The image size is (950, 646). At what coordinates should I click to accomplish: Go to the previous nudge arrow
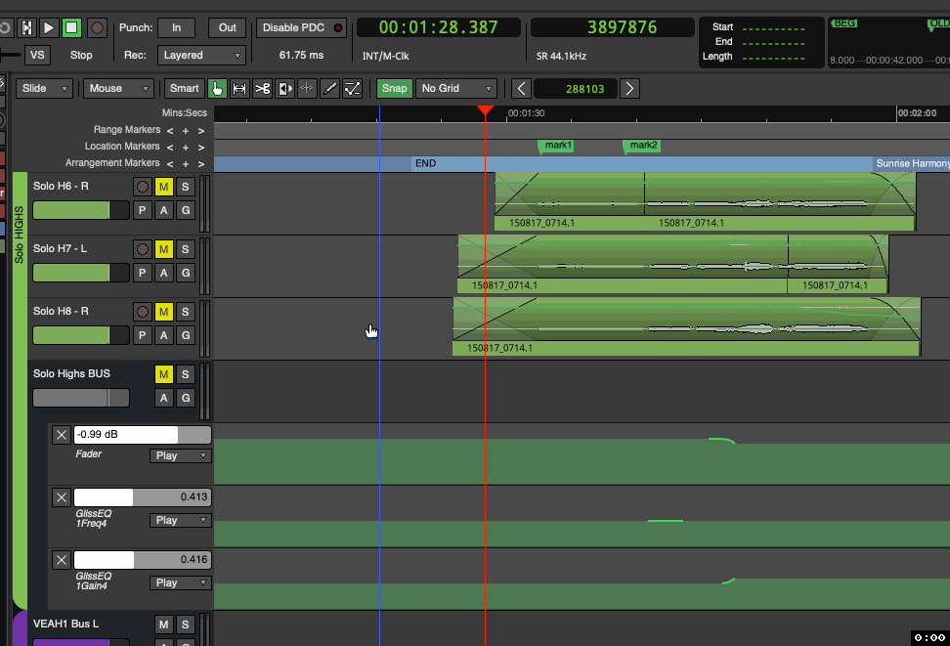[x=522, y=89]
